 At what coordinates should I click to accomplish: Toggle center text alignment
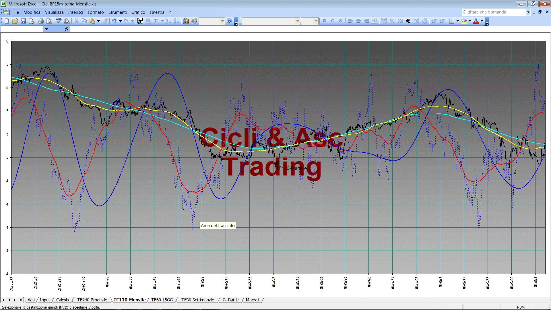[x=358, y=21]
